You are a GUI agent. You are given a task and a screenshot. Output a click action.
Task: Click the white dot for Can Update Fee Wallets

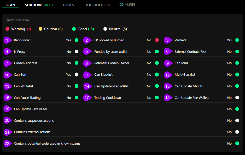[x=237, y=98]
